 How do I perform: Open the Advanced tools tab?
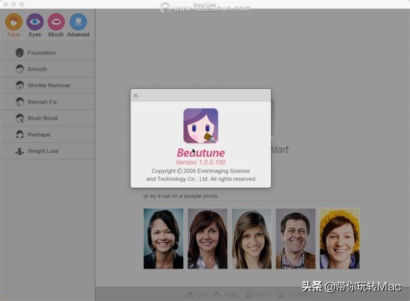[x=78, y=25]
